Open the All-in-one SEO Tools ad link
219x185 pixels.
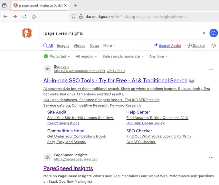115,81
